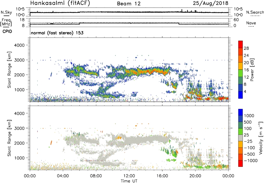Click the gray -25 to 25 velocity segment

tap(241, 138)
